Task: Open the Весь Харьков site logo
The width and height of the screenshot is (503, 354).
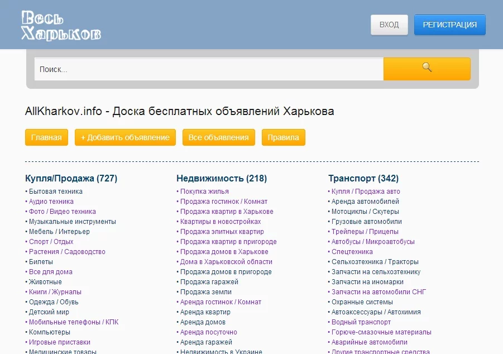Action: (61, 26)
